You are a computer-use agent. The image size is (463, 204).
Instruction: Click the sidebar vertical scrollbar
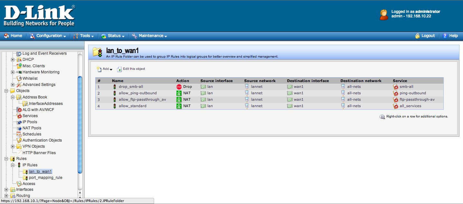tap(80, 125)
